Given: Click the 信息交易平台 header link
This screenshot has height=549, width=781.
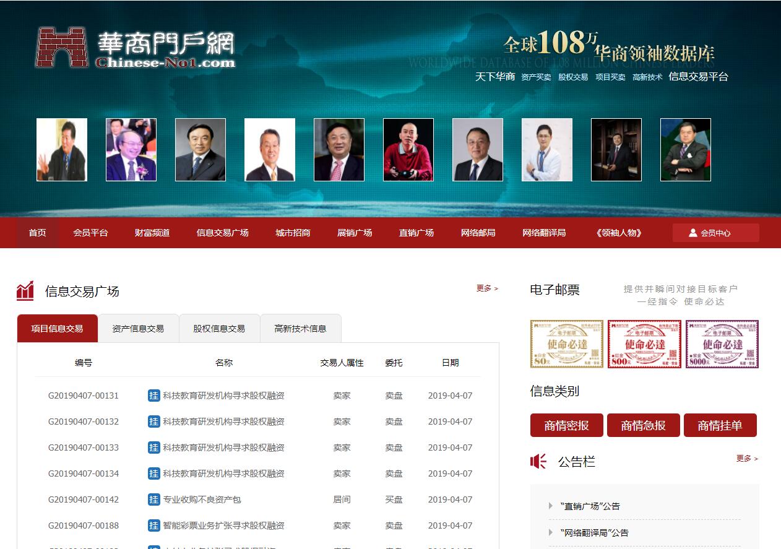Looking at the screenshot, I should 699,77.
